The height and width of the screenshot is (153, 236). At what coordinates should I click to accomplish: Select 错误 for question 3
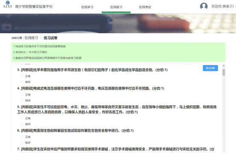pos(22,82)
